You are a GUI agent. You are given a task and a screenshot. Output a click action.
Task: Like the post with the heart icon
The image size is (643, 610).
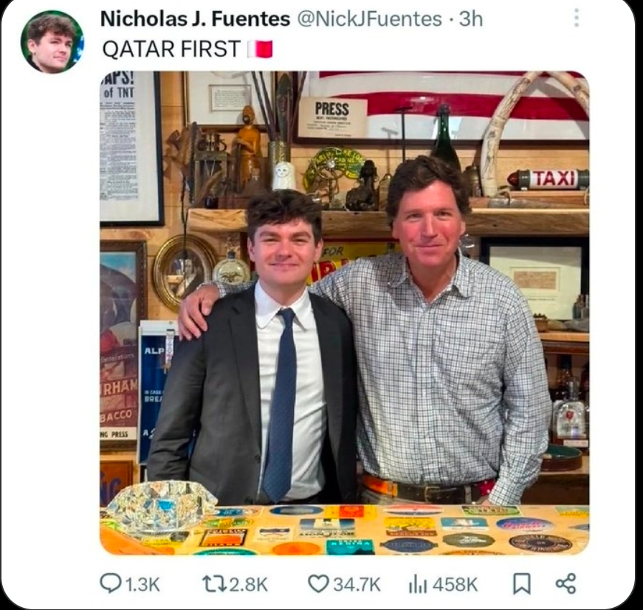[x=317, y=583]
